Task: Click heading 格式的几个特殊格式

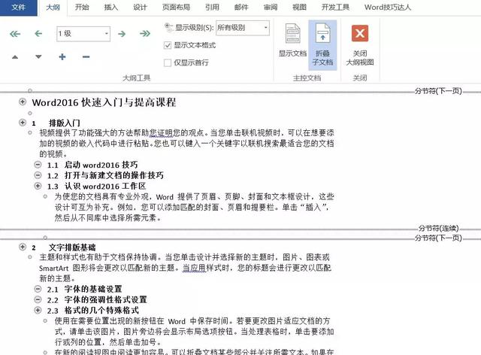Action: pyautogui.click(x=101, y=311)
